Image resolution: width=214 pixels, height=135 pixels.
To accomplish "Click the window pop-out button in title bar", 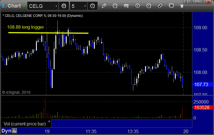I will pyautogui.click(x=192, y=2).
